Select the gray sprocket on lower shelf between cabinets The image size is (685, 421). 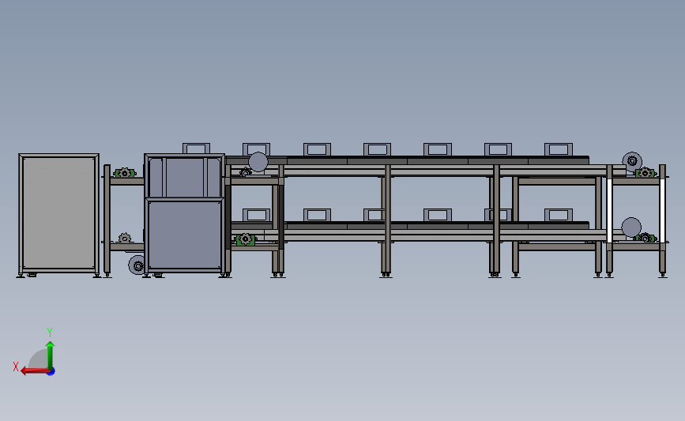tap(125, 238)
